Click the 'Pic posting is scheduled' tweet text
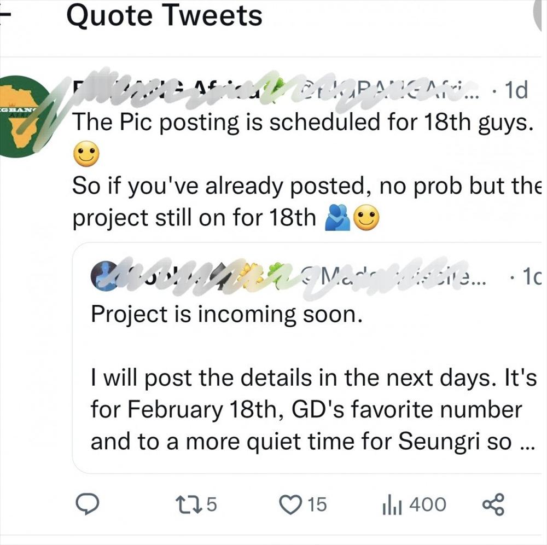 pos(301,121)
